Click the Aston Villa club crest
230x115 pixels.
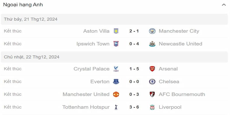coord(116,31)
